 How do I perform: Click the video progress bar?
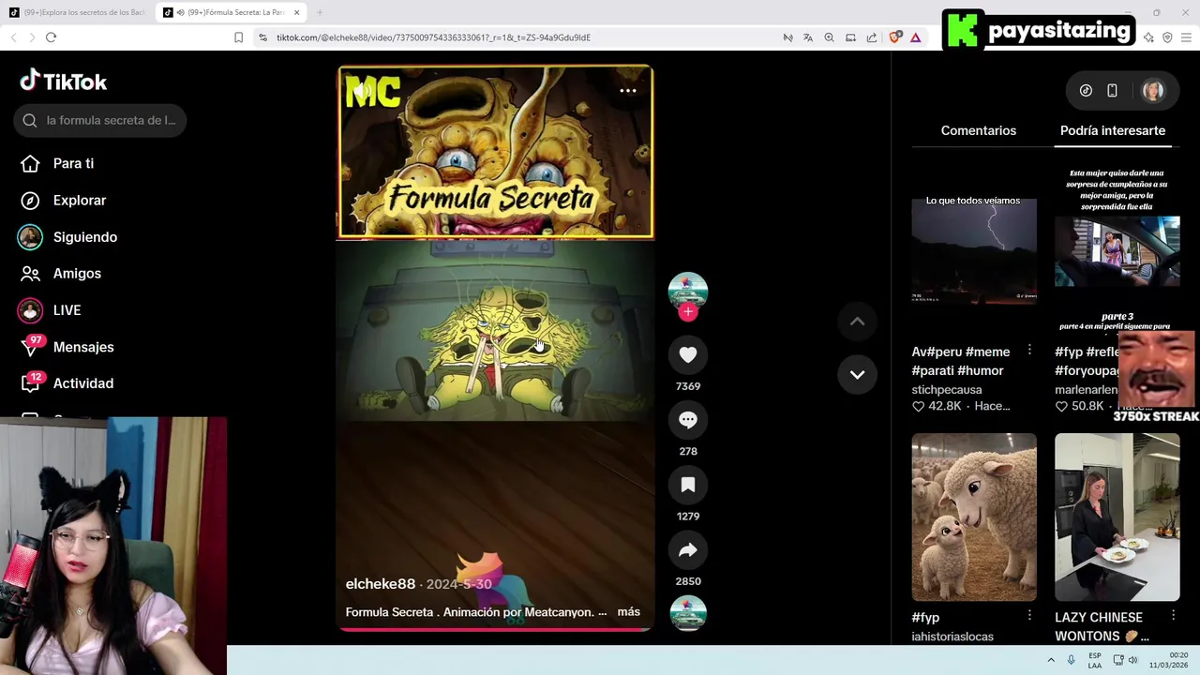coord(495,629)
